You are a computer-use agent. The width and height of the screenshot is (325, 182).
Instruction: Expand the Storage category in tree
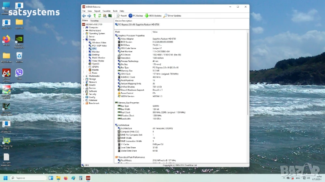coord(84,79)
